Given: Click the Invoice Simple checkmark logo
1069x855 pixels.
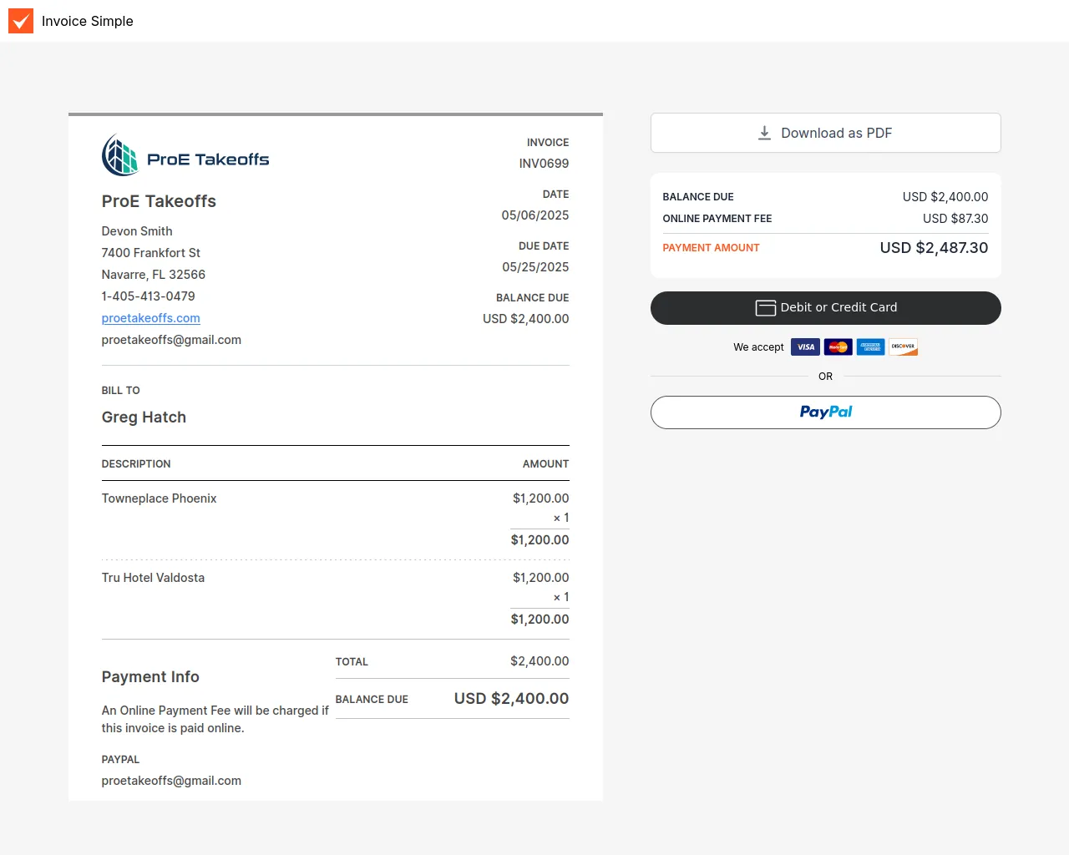Looking at the screenshot, I should pos(21,21).
